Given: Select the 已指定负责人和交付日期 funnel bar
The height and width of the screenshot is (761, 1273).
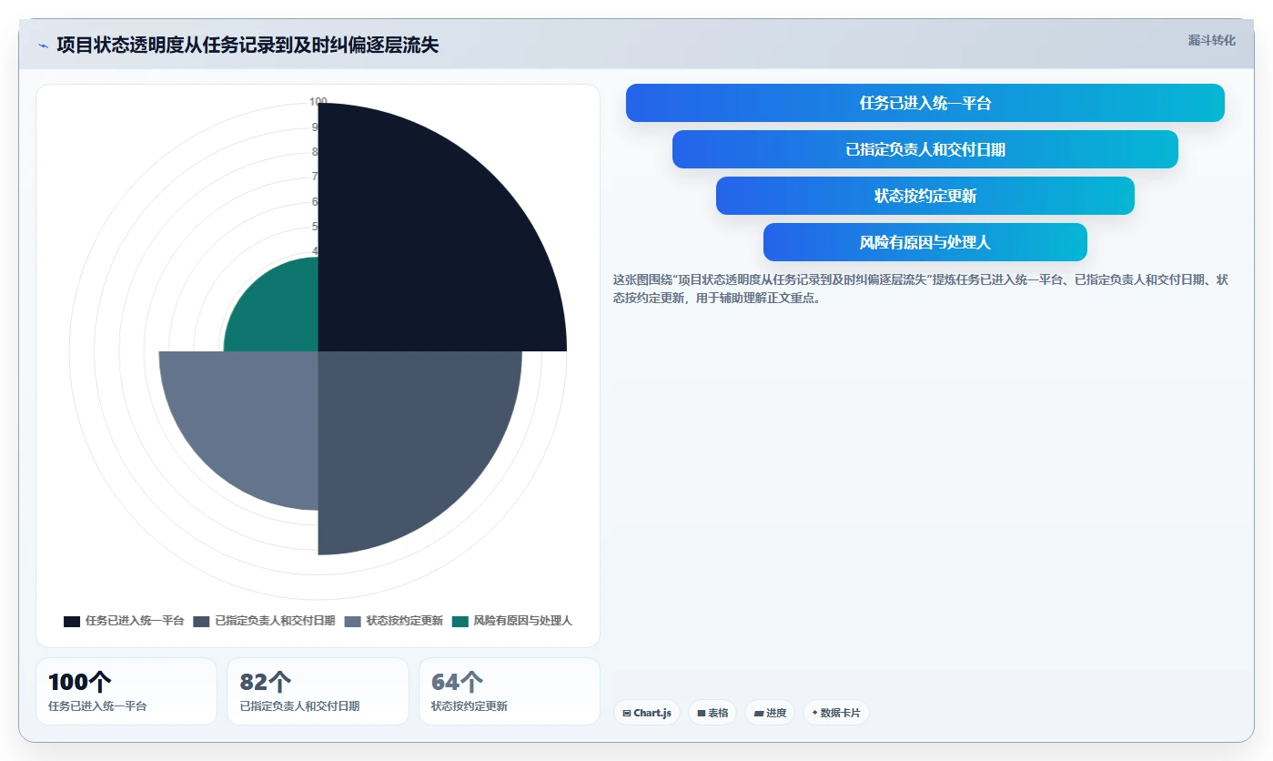Looking at the screenshot, I should (x=924, y=149).
